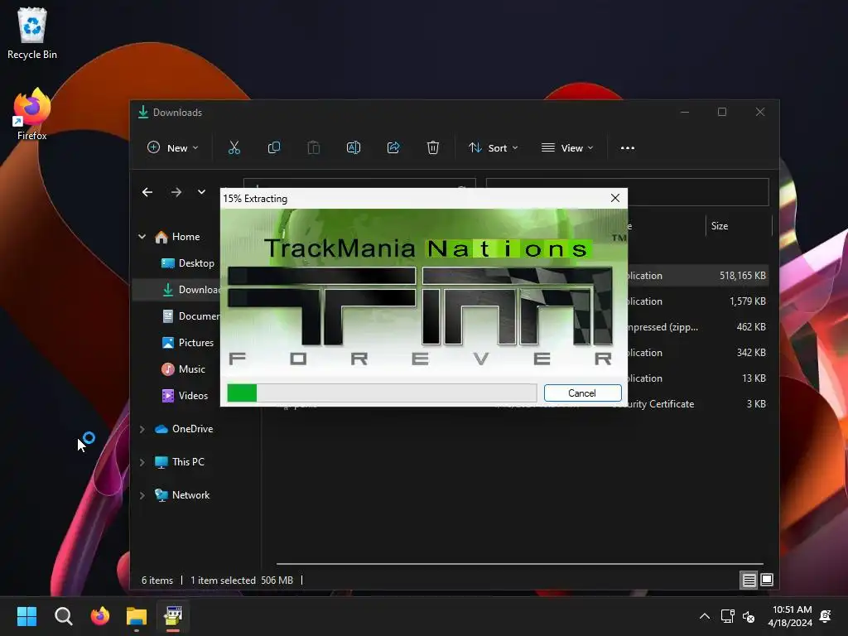The image size is (848, 636).
Task: Click the network status tray icon
Action: pos(727,616)
